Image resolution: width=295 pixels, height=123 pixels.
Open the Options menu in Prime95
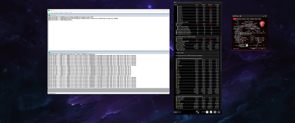61,13
